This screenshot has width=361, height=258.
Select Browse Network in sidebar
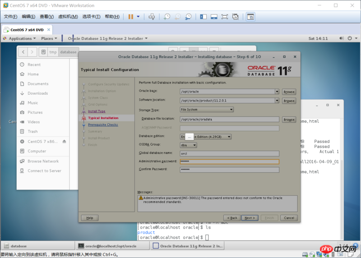(43, 161)
